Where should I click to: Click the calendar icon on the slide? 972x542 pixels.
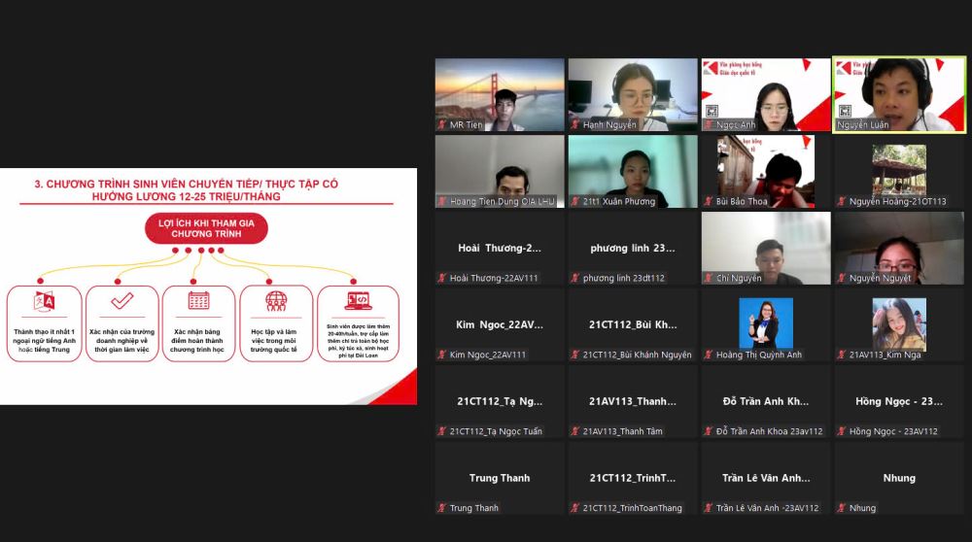(198, 300)
